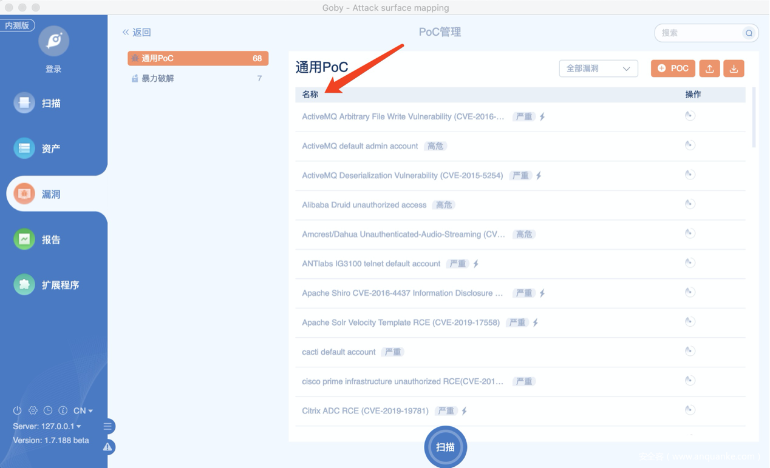Click lightning icon on Apache Solr Velocity row
The height and width of the screenshot is (468, 770).
(536, 323)
